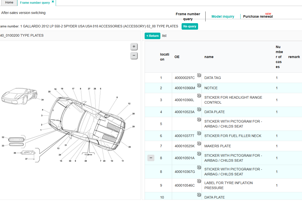Open note icon for DATA TAG part
302x214 pixels.
tap(199, 75)
